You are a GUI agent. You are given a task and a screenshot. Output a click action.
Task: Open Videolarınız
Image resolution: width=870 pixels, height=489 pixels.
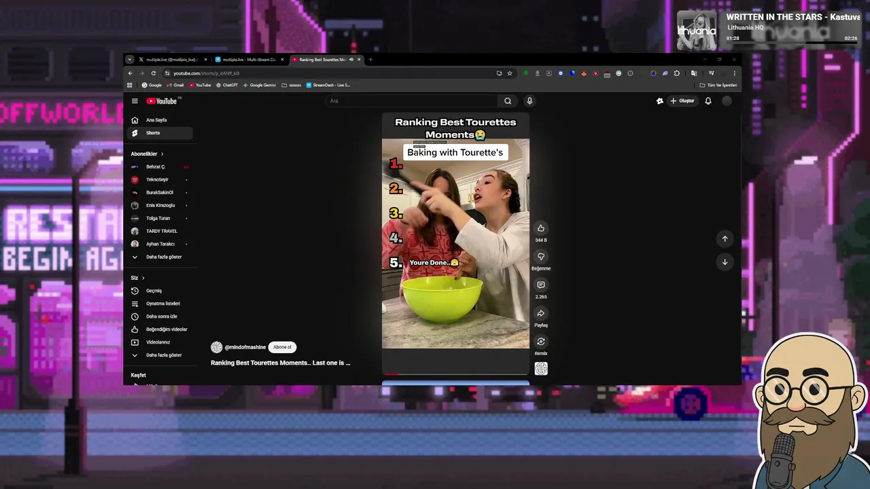(160, 342)
